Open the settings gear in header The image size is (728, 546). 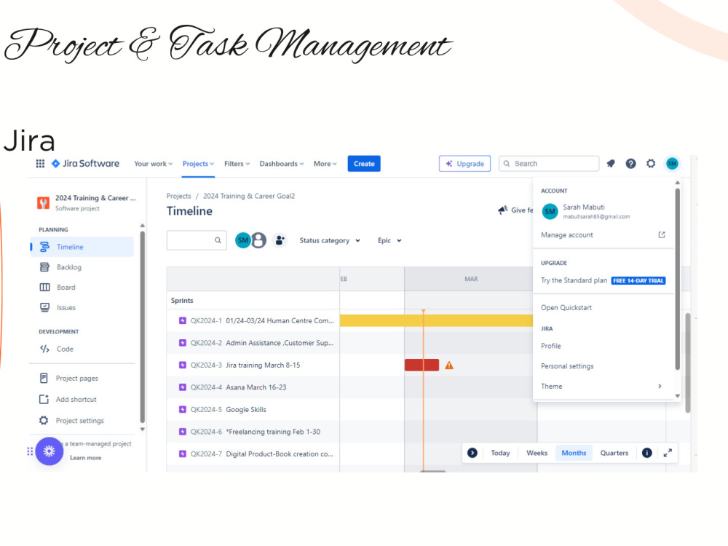tap(651, 163)
